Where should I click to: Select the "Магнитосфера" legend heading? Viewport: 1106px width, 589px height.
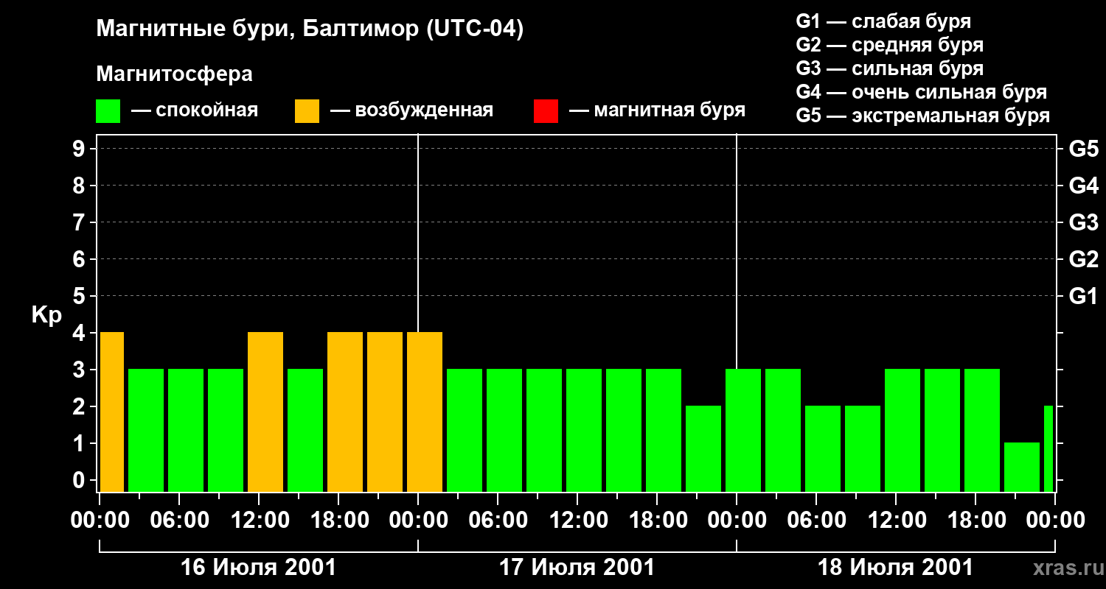[x=174, y=74]
